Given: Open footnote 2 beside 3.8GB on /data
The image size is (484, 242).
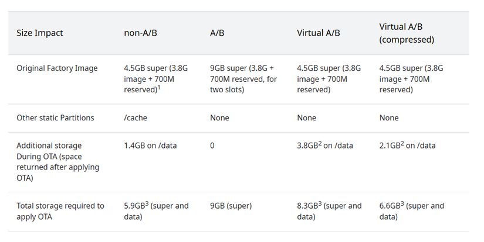Looking at the screenshot, I should click(320, 144).
